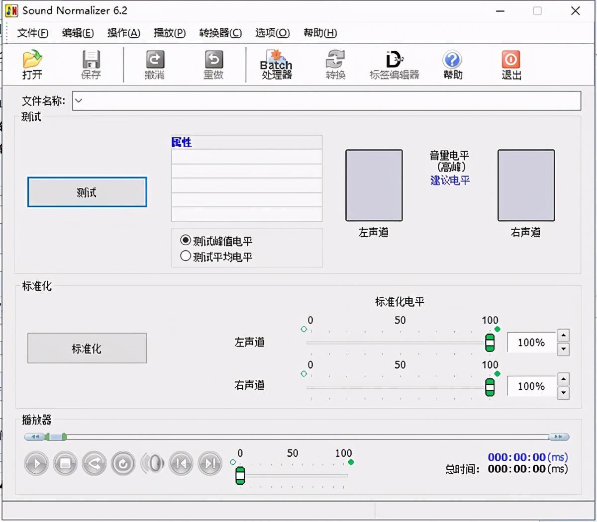597x522 pixels.
Task: Click the 退出 (Exit) toolbar icon
Action: [x=511, y=65]
